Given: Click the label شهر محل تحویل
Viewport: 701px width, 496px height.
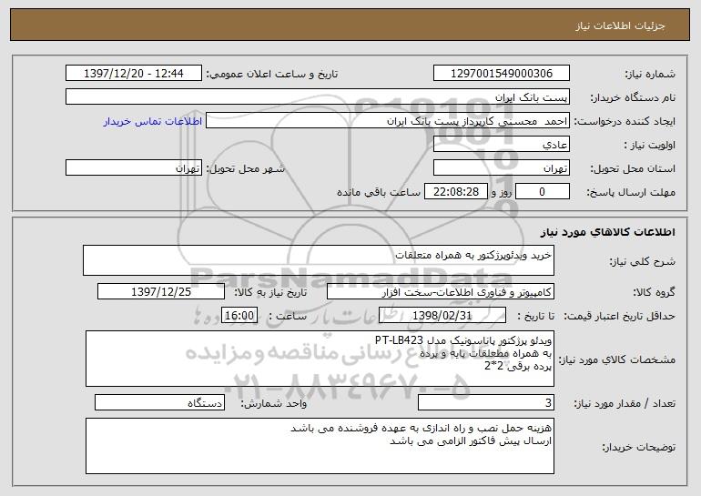Looking at the screenshot, I should [x=246, y=168].
